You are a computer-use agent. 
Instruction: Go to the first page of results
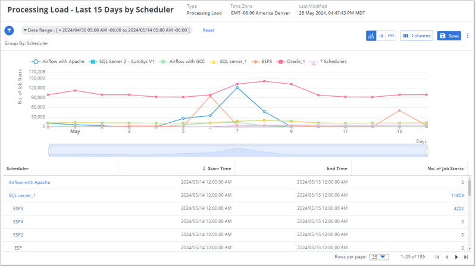437,257
